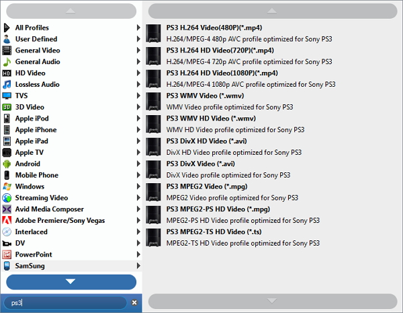The width and height of the screenshot is (403, 313).
Task: Expand the Interlaced submenu arrow
Action: click(x=138, y=232)
